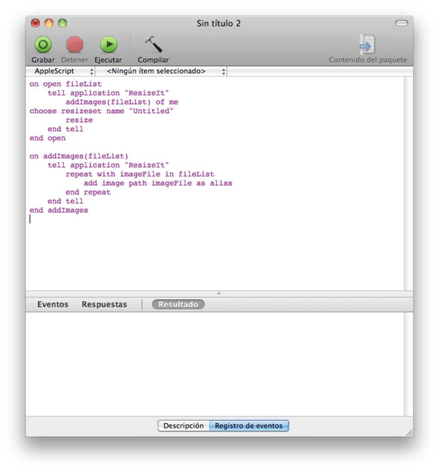
Task: Click the line 'on addImages(fileList)'
Action: click(79, 156)
